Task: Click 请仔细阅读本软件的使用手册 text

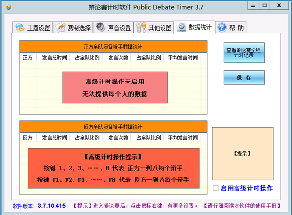Action: click(x=242, y=206)
